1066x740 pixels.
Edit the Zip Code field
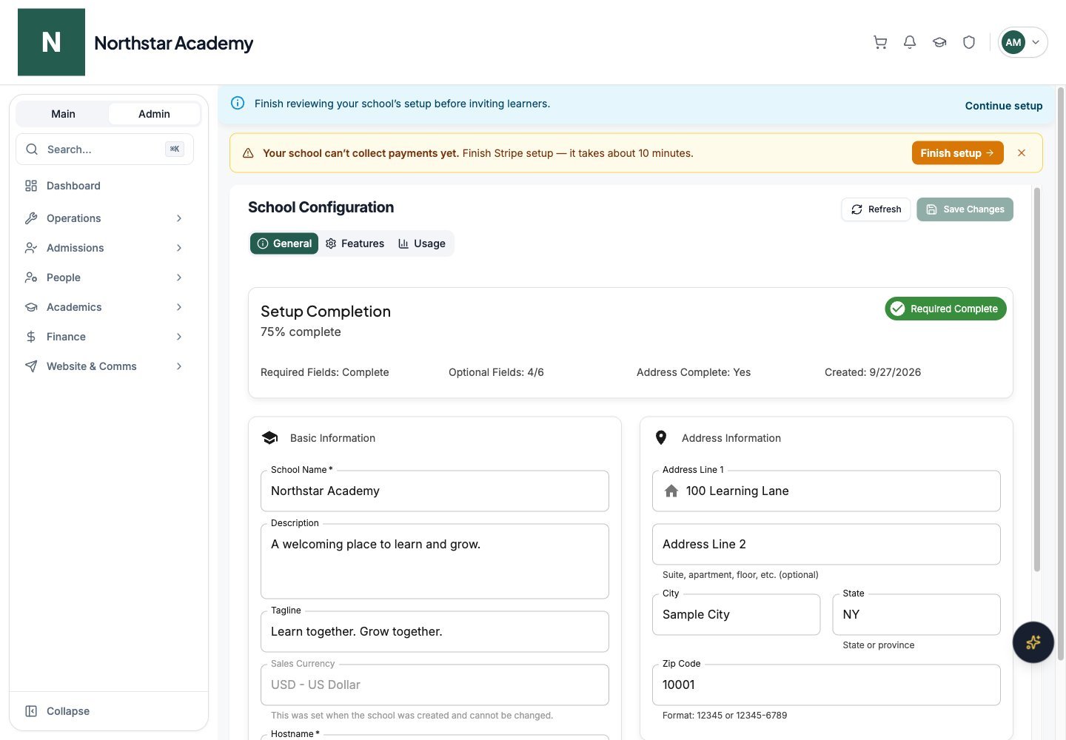point(826,685)
